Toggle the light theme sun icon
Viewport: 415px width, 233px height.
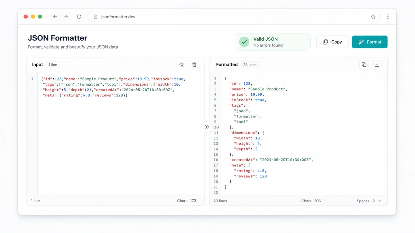(182, 65)
